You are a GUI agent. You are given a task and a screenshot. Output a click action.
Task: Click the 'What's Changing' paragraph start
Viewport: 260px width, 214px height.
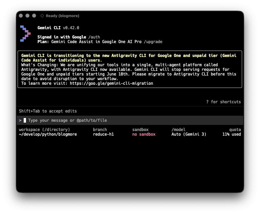pos(39,65)
